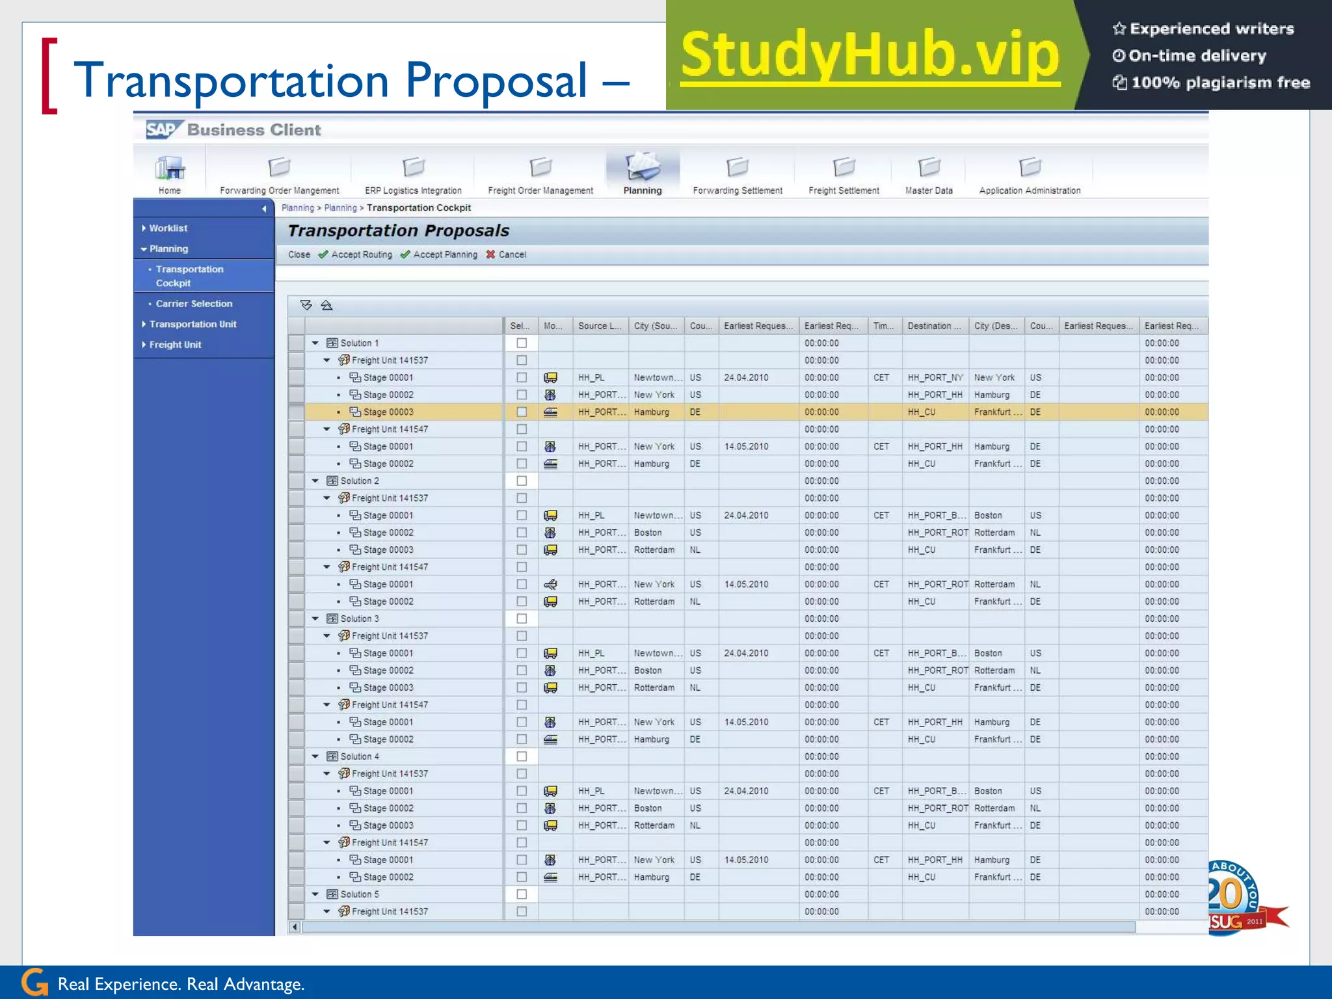The width and height of the screenshot is (1332, 999).
Task: Click the expand all nodes icon above table
Action: (306, 305)
